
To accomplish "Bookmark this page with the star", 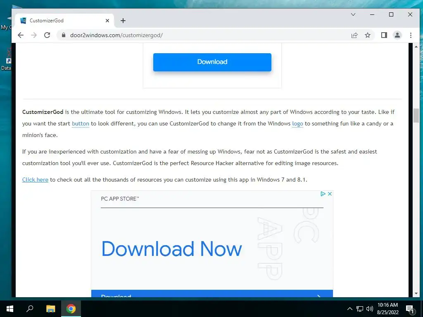I will 367,35.
